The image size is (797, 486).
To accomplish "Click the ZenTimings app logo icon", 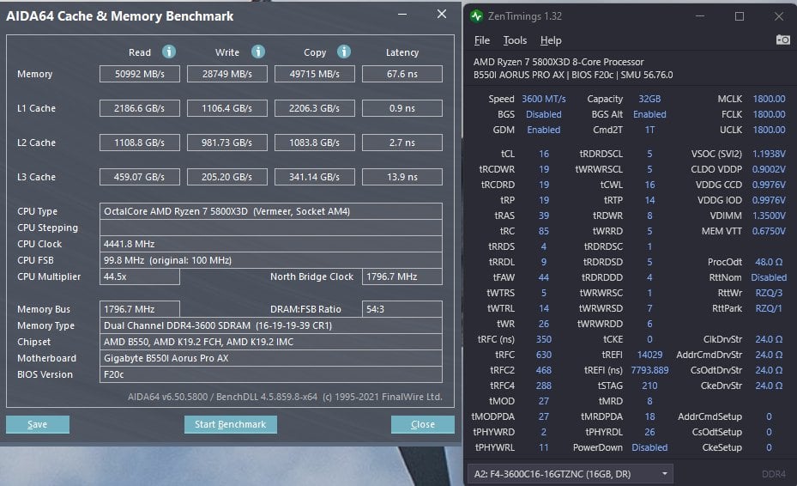I will click(476, 16).
